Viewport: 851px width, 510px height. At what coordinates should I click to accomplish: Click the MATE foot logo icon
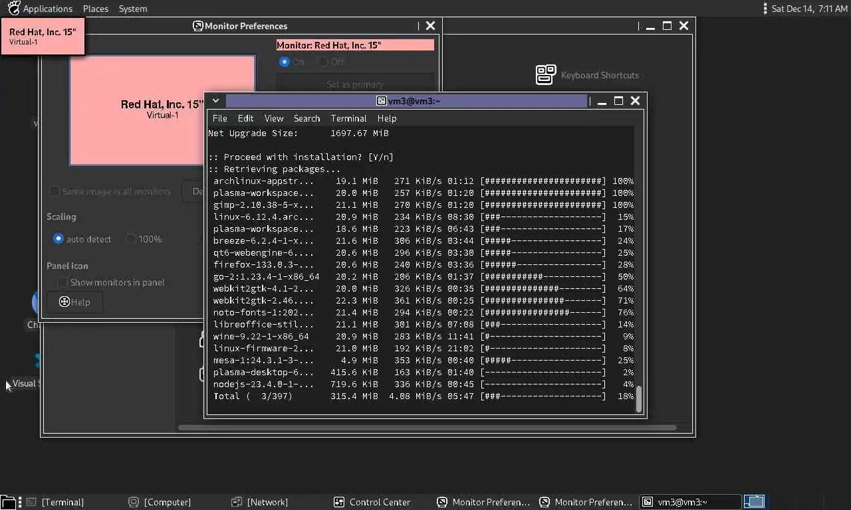point(13,8)
